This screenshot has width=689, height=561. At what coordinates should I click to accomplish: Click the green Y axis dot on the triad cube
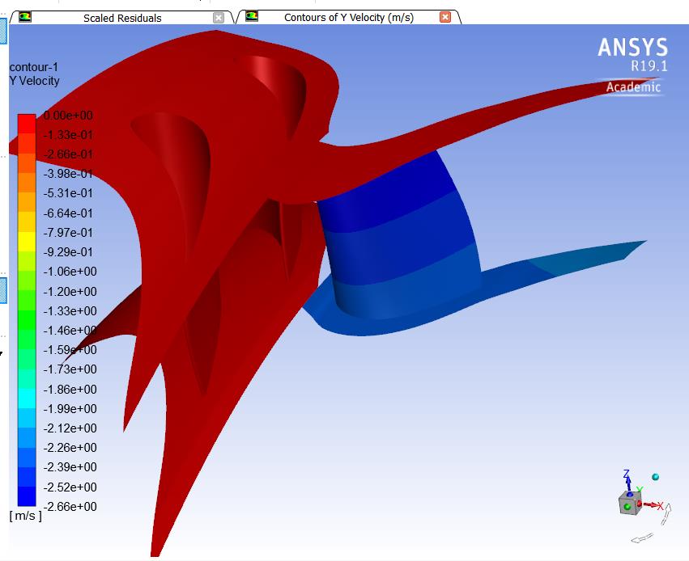pyautogui.click(x=627, y=507)
